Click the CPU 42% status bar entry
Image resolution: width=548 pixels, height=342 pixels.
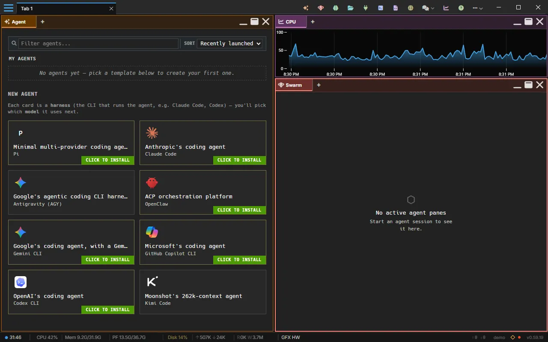tap(47, 338)
